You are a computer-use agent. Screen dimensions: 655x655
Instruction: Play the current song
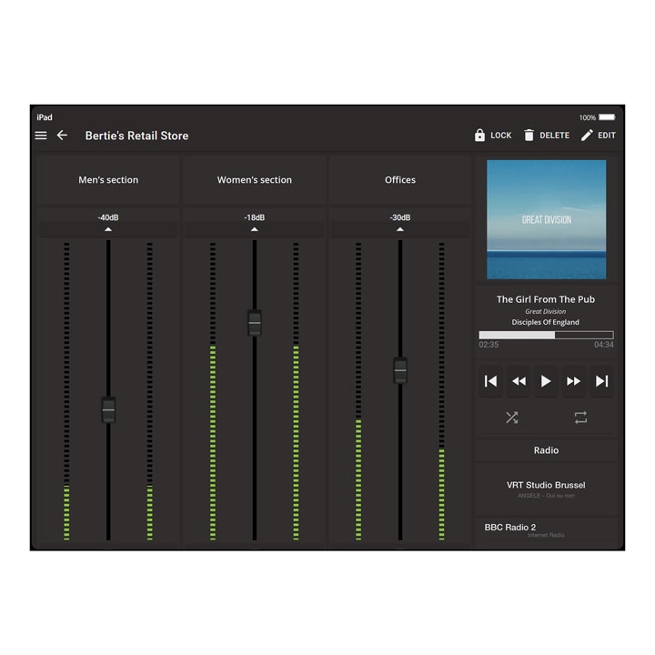(546, 381)
